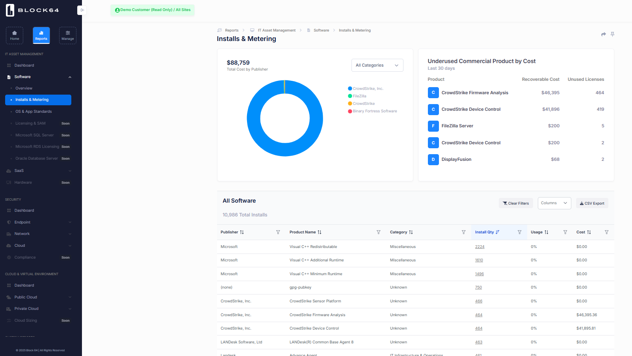Select Installs & Metering menu item

point(38,100)
